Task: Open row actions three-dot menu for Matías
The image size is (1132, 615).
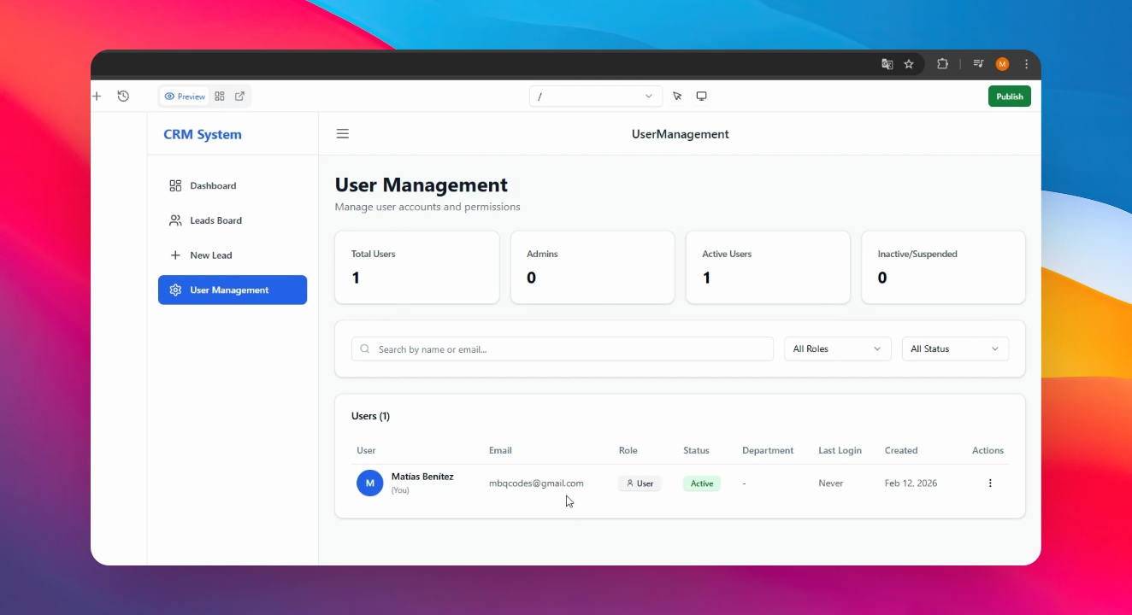Action: tap(990, 483)
